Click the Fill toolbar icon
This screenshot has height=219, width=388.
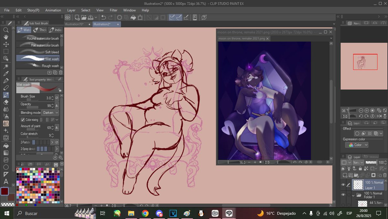(133, 17)
